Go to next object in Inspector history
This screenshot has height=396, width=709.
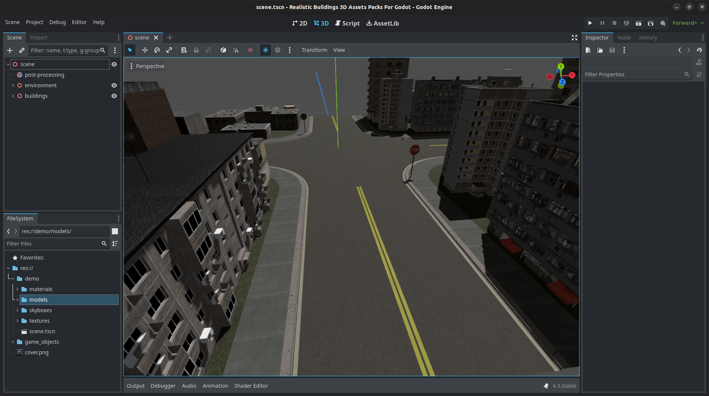coord(689,50)
